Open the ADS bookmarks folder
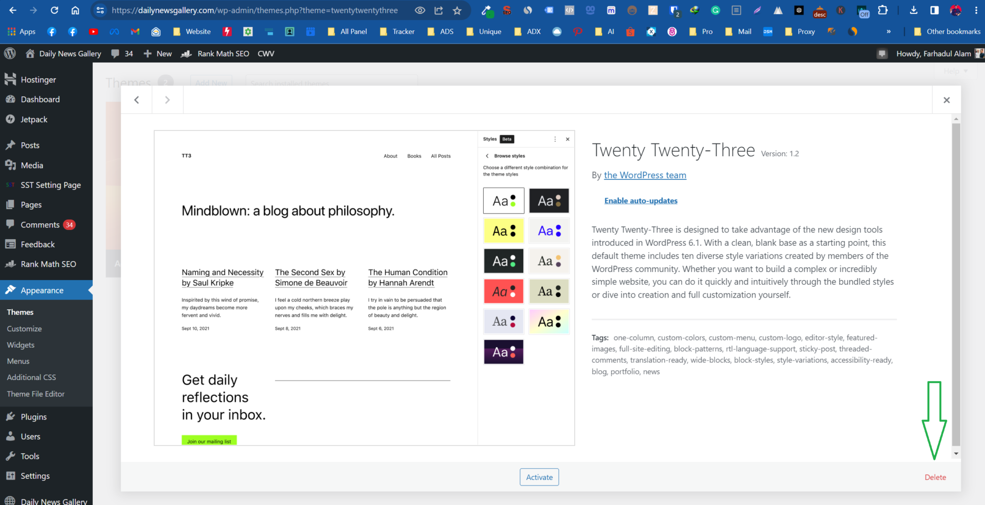This screenshot has height=505, width=985. [x=441, y=32]
